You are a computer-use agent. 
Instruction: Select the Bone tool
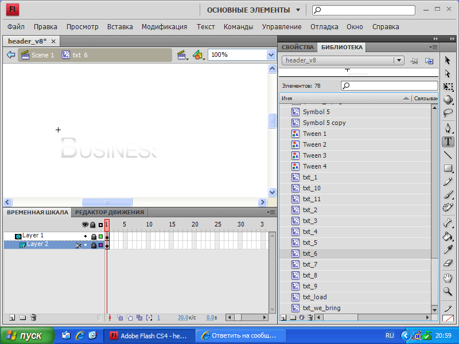click(448, 223)
